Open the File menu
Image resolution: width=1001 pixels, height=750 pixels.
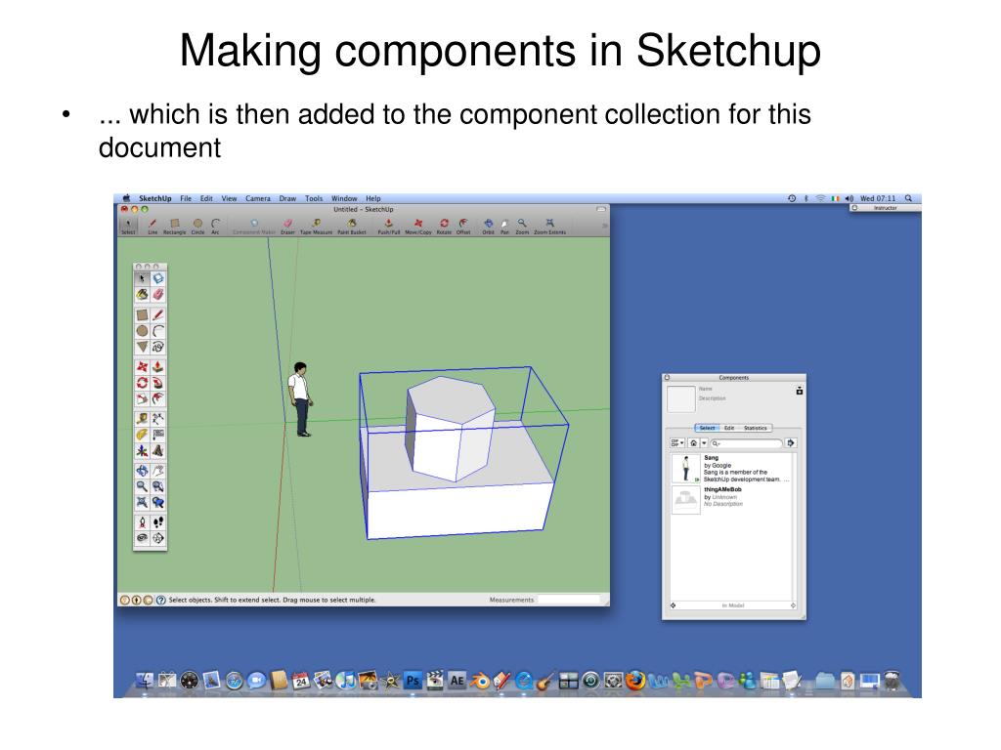(x=186, y=198)
